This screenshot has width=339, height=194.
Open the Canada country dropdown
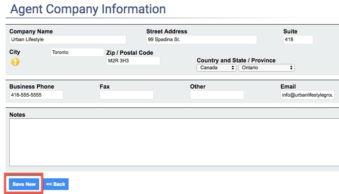tap(216, 68)
